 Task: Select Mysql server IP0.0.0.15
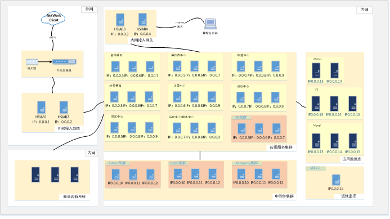(x=353, y=141)
